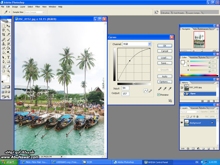Click the rainbow color ramp in Color panel

click(199, 75)
